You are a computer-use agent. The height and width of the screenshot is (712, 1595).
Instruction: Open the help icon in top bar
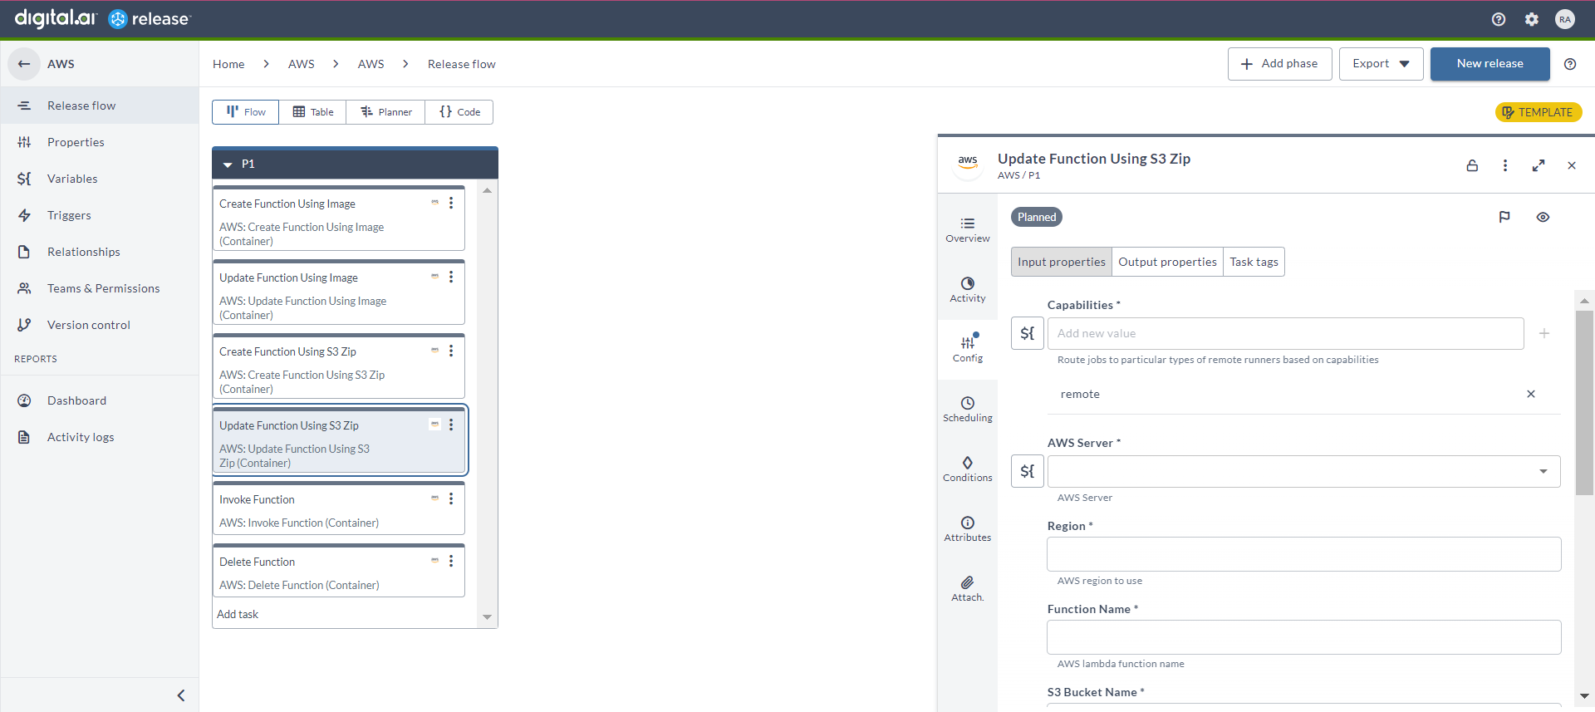(x=1499, y=19)
